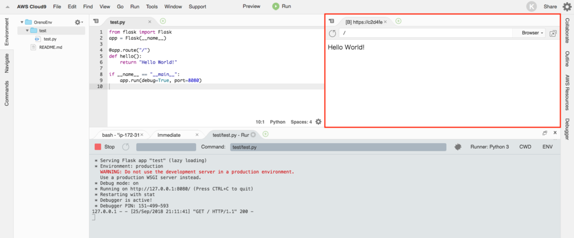Maximize the console pane icon
This screenshot has height=238, width=574.
click(545, 133)
